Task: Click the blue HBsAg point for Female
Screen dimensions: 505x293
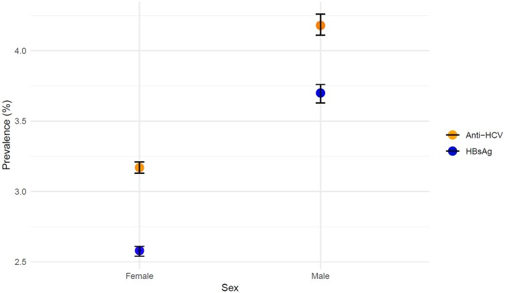Action: (139, 251)
